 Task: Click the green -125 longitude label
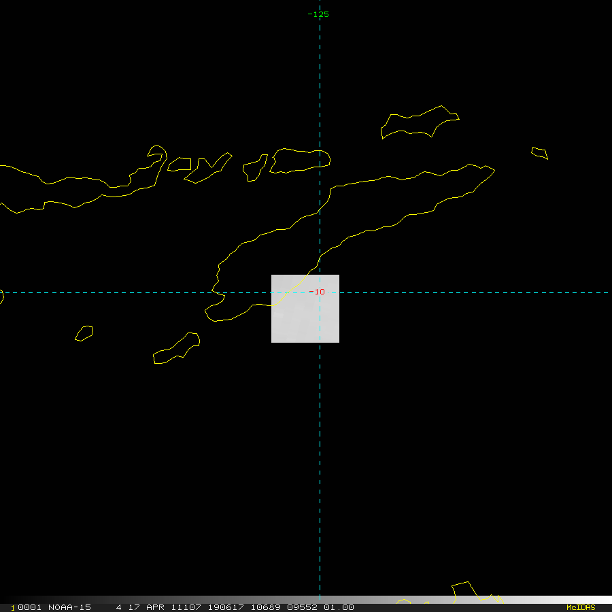pyautogui.click(x=318, y=14)
